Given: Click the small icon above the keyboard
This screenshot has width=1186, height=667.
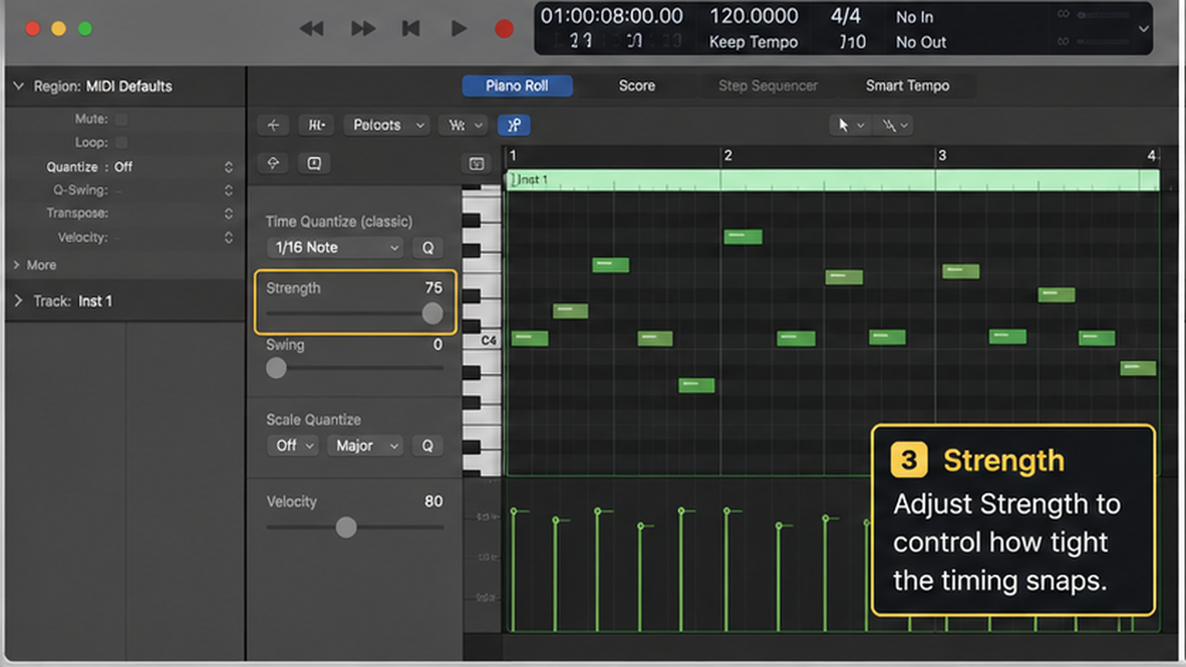Looking at the screenshot, I should click(476, 164).
